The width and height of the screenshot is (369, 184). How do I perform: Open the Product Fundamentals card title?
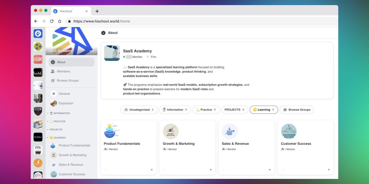(x=122, y=144)
